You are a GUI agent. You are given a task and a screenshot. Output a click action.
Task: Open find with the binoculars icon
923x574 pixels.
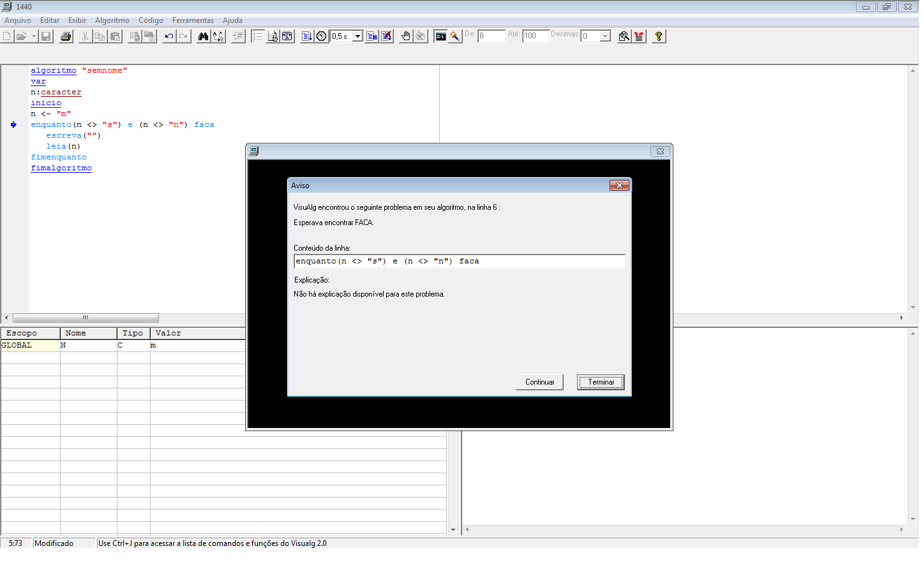203,36
